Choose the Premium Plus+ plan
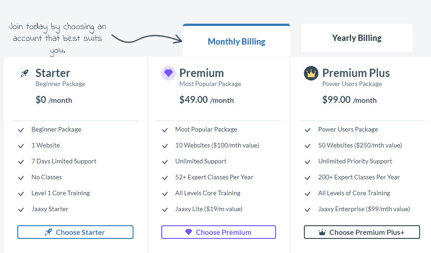The width and height of the screenshot is (431, 253). click(x=362, y=232)
